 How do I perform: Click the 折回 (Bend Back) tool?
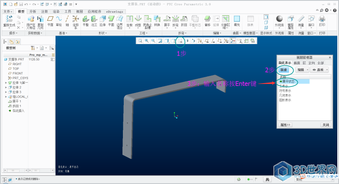184,21
